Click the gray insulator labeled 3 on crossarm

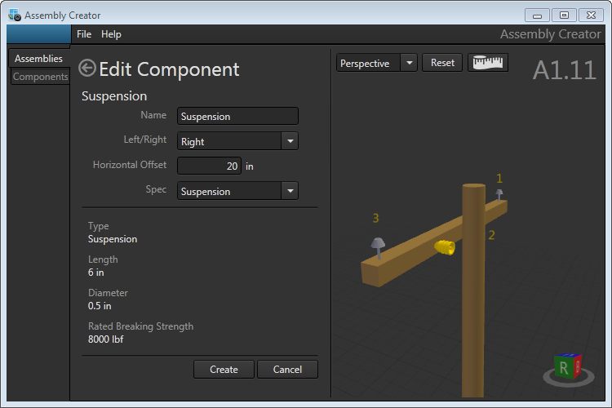[378, 246]
